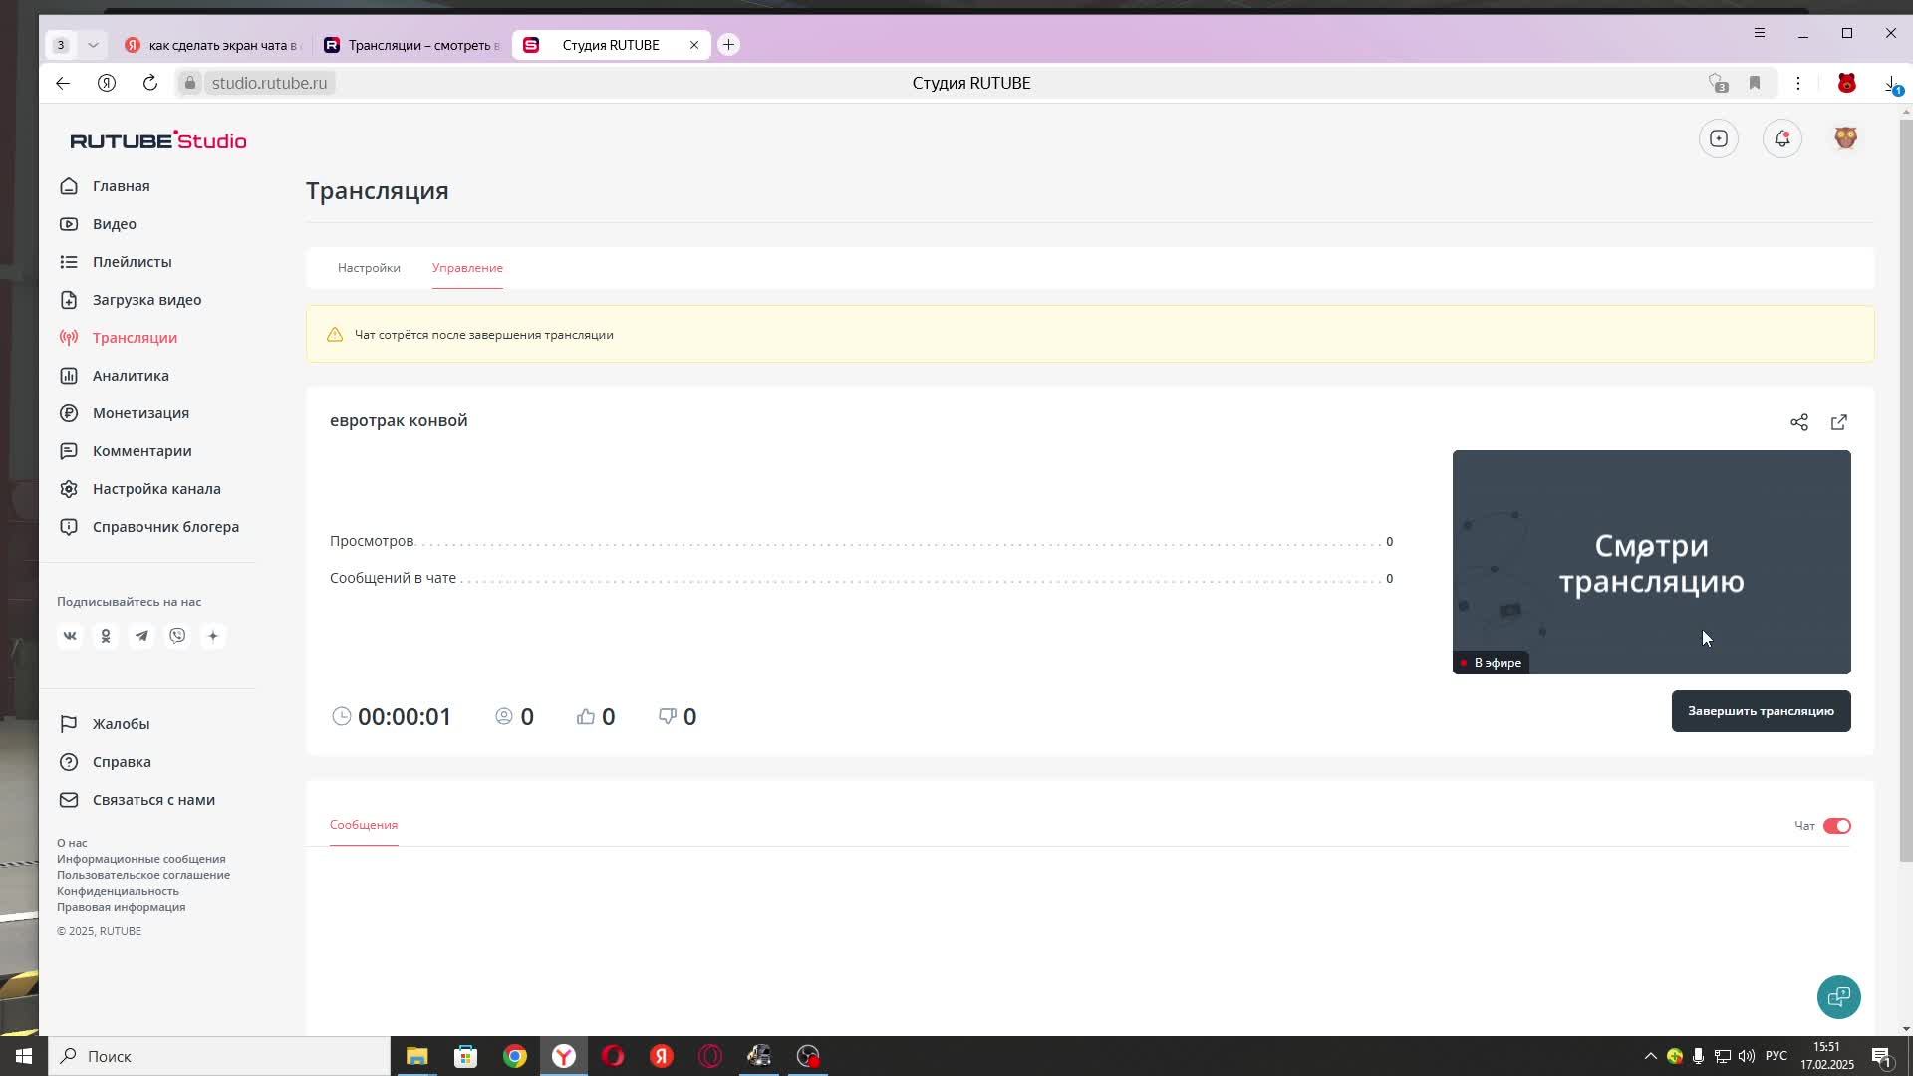Open stream in new window icon
The width and height of the screenshot is (1913, 1076).
1838,422
